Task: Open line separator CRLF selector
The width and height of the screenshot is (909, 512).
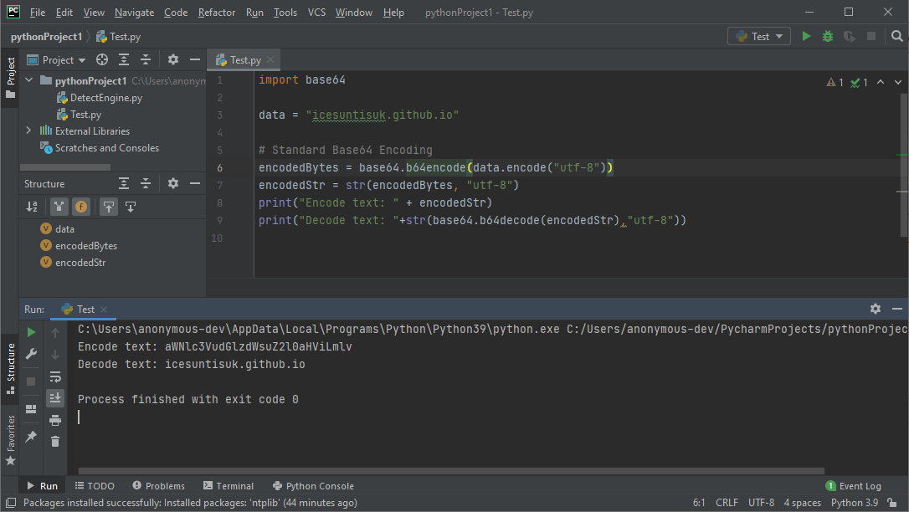Action: (727, 503)
